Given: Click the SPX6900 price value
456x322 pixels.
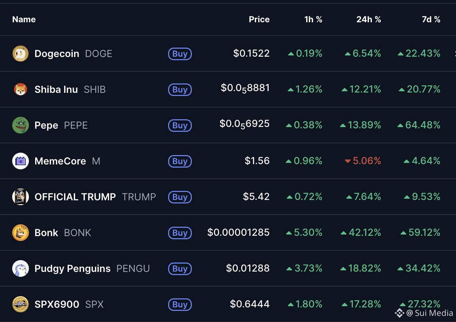Looking at the screenshot, I should click(250, 304).
